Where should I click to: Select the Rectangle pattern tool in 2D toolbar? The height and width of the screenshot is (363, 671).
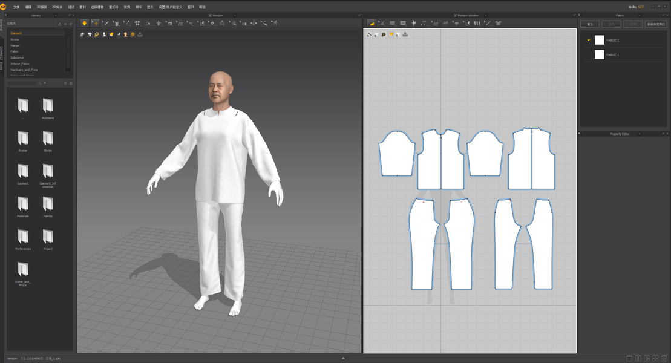click(392, 23)
